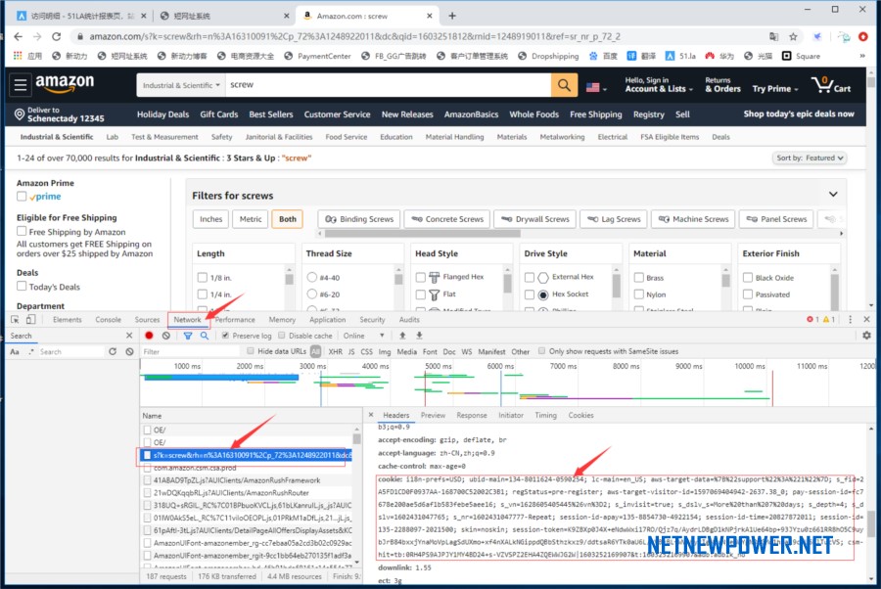The height and width of the screenshot is (589, 881).
Task: Open the bookmarks apps grid icon
Action: click(x=18, y=56)
